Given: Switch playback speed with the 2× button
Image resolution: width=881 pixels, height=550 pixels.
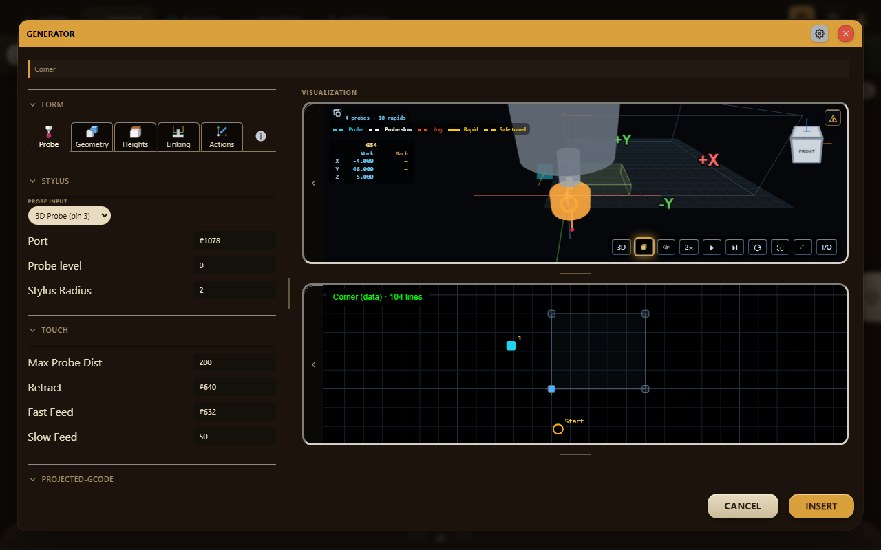Looking at the screenshot, I should tap(689, 247).
